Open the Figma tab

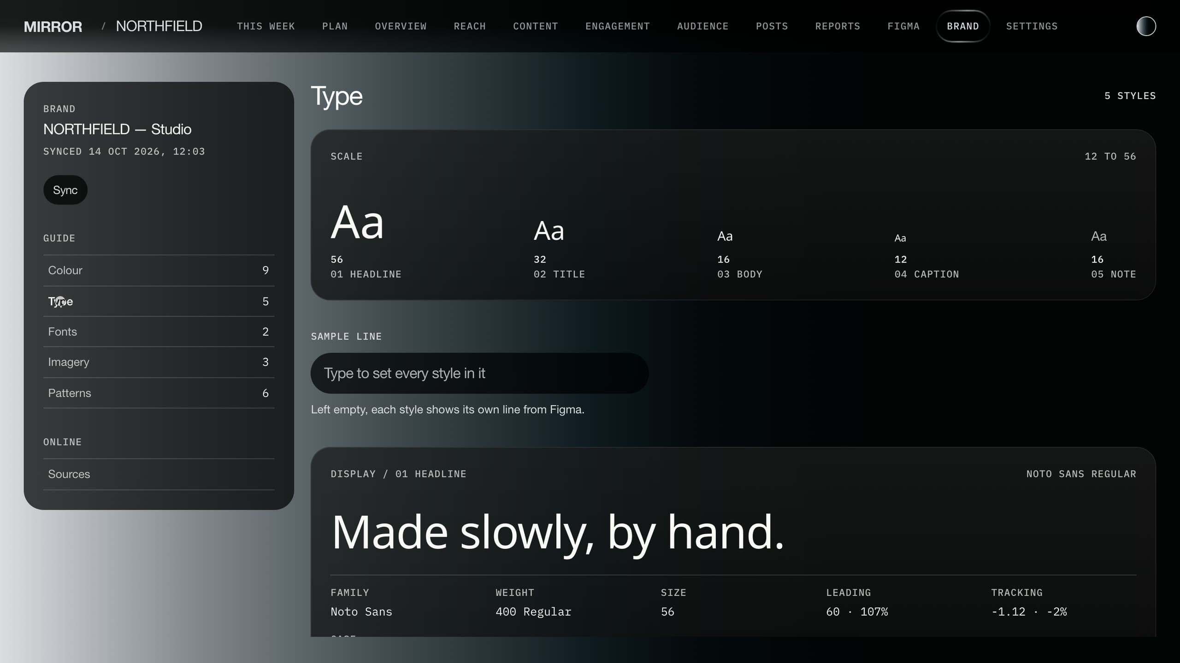click(x=903, y=26)
